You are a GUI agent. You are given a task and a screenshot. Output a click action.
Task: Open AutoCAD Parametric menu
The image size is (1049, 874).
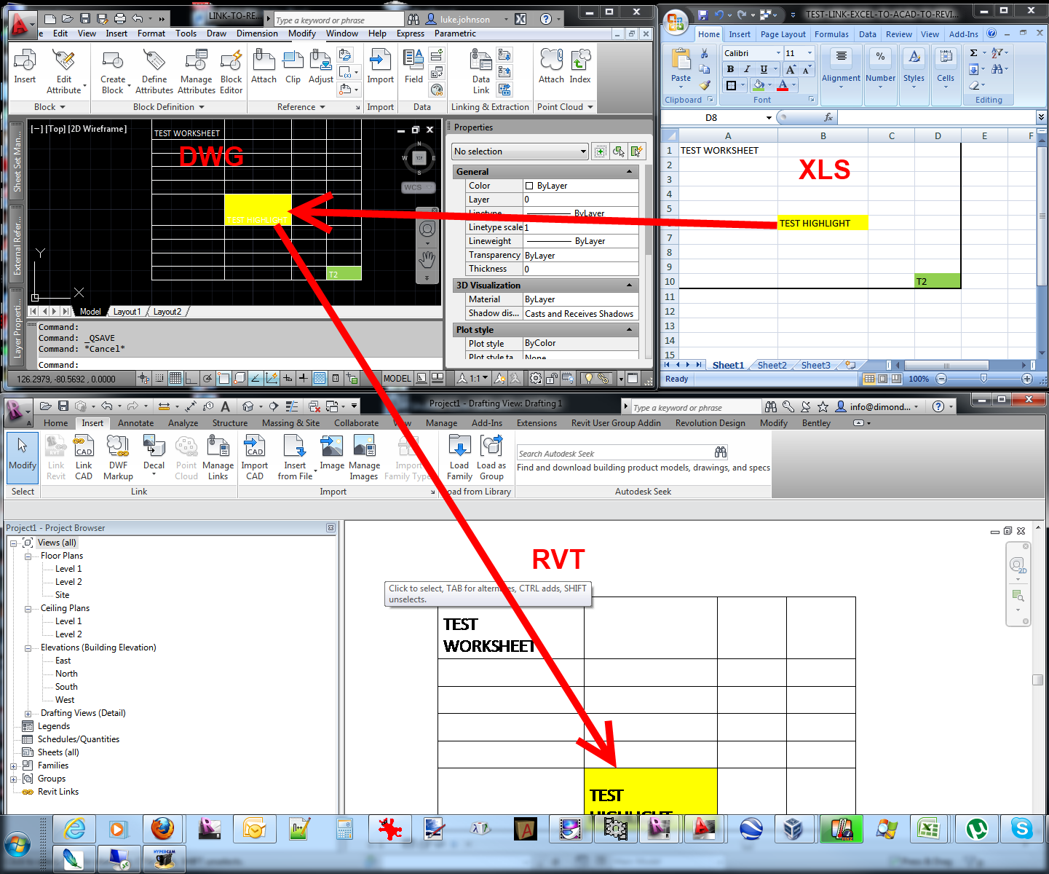[x=455, y=34]
